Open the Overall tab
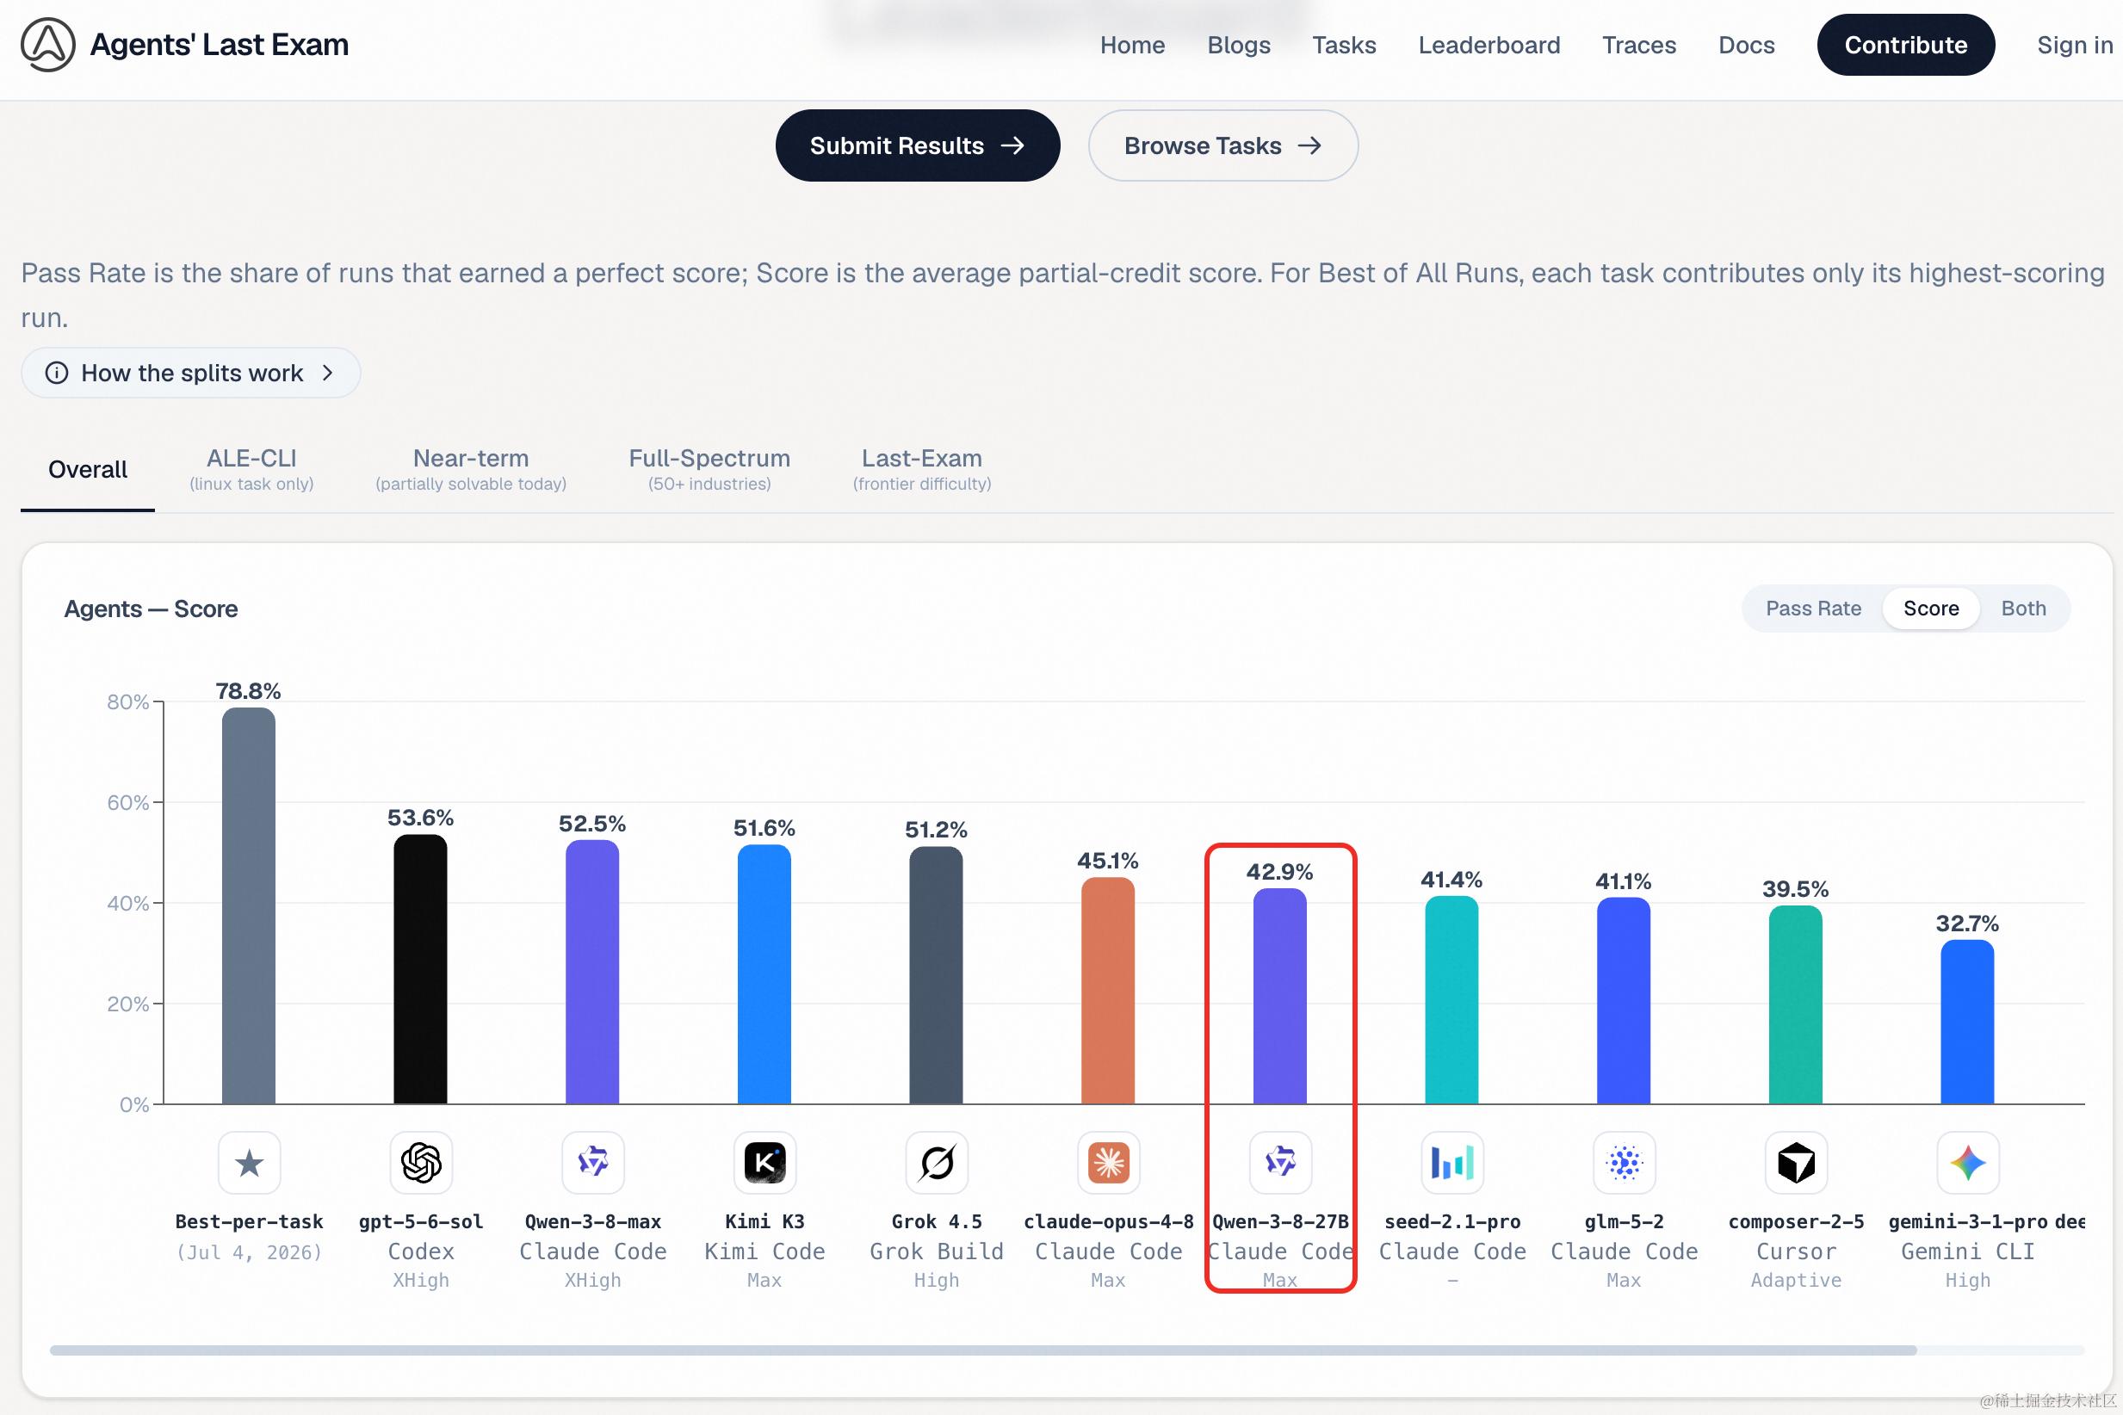Screen dimensions: 2123x1415 88,470
